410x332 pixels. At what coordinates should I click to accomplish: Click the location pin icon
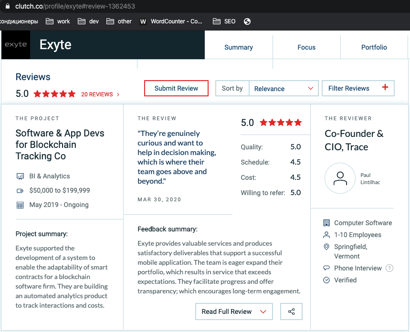point(326,247)
